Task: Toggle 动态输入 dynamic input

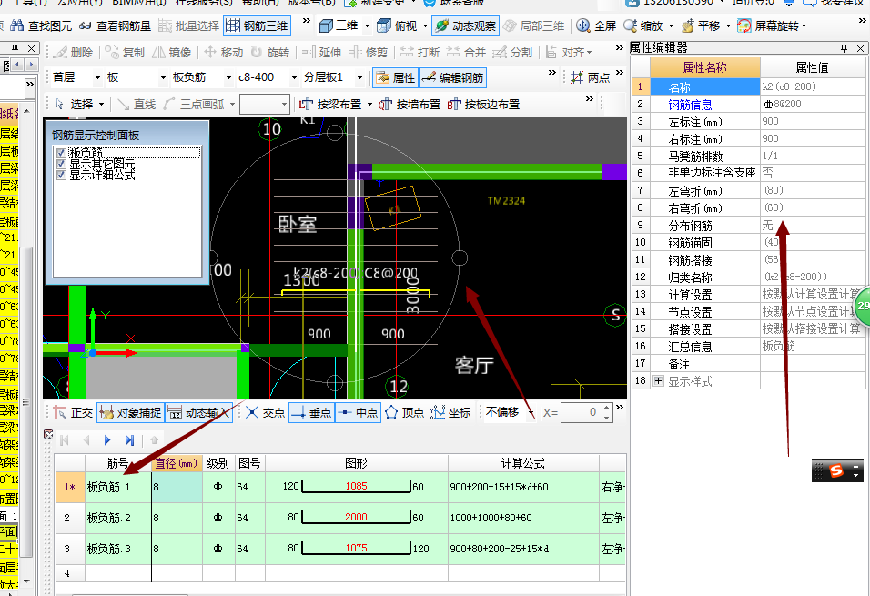Action: (x=198, y=412)
